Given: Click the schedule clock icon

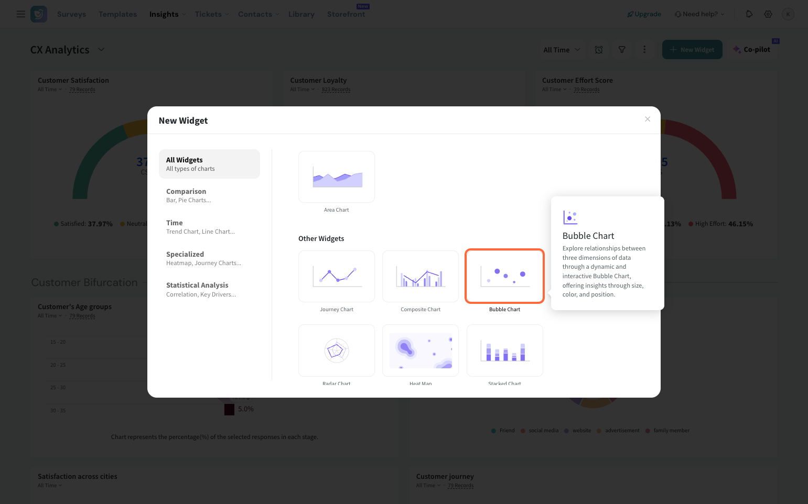Looking at the screenshot, I should pos(599,50).
